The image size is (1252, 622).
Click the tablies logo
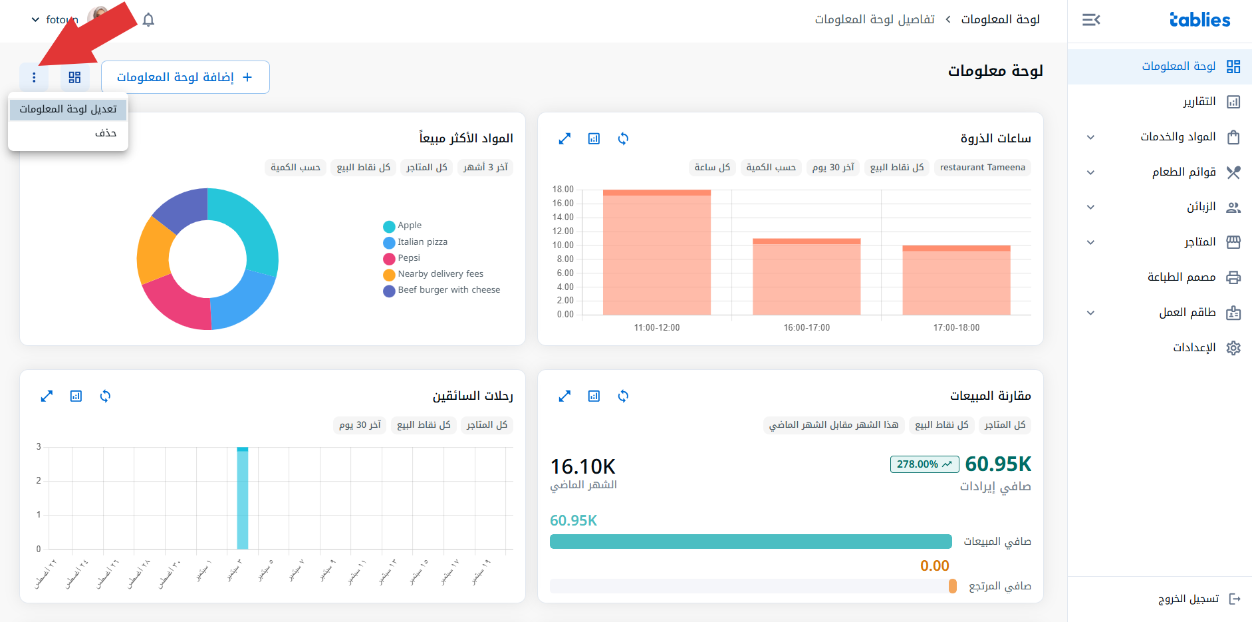(x=1199, y=20)
